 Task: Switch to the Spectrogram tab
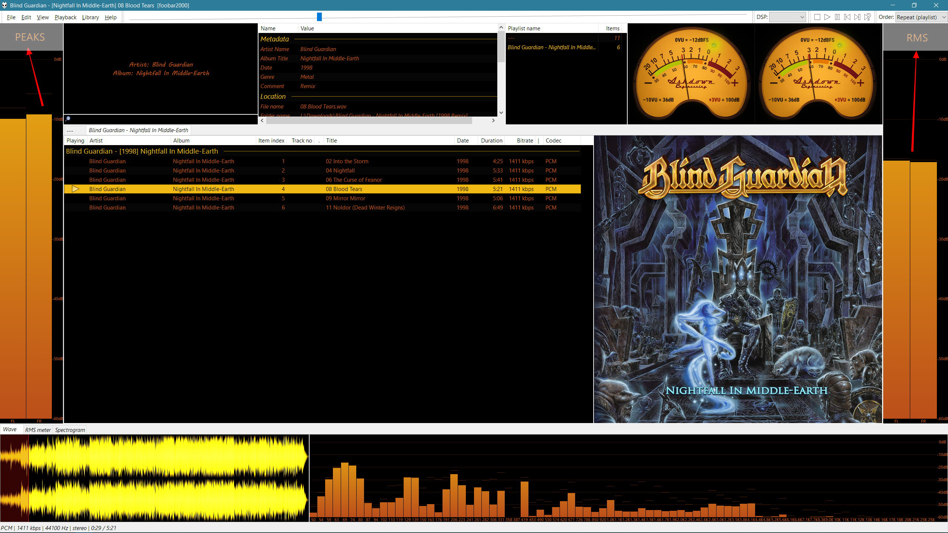(x=70, y=430)
